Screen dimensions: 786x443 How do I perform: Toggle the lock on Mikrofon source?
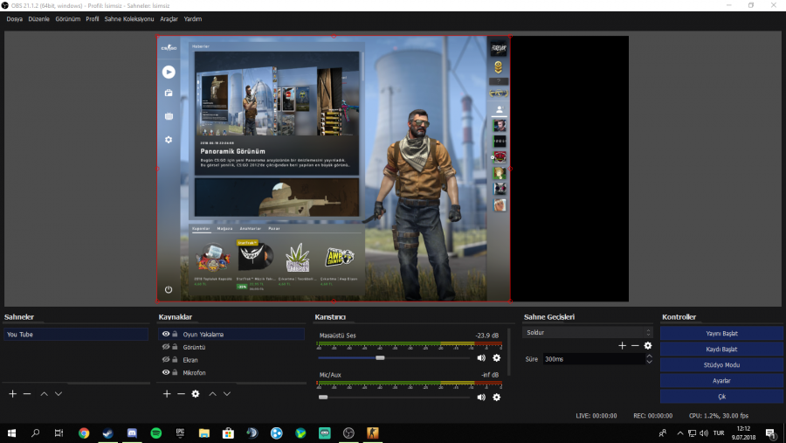pyautogui.click(x=175, y=372)
